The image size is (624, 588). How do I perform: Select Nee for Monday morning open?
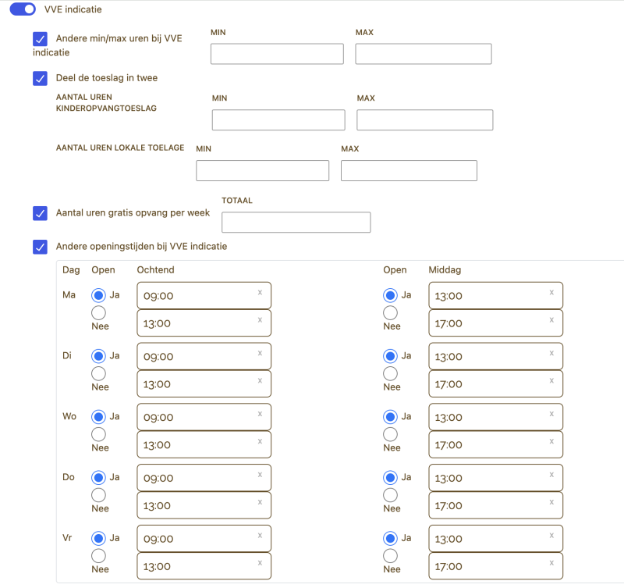(x=99, y=313)
